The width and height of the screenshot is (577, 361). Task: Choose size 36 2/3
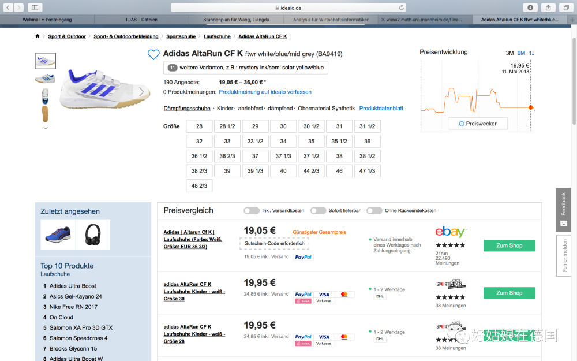[227, 156]
